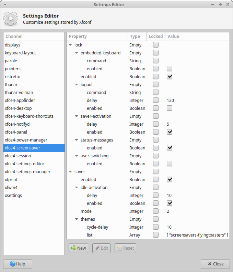Sort by Property column header
The width and height of the screenshot is (233, 272).
tap(97, 36)
